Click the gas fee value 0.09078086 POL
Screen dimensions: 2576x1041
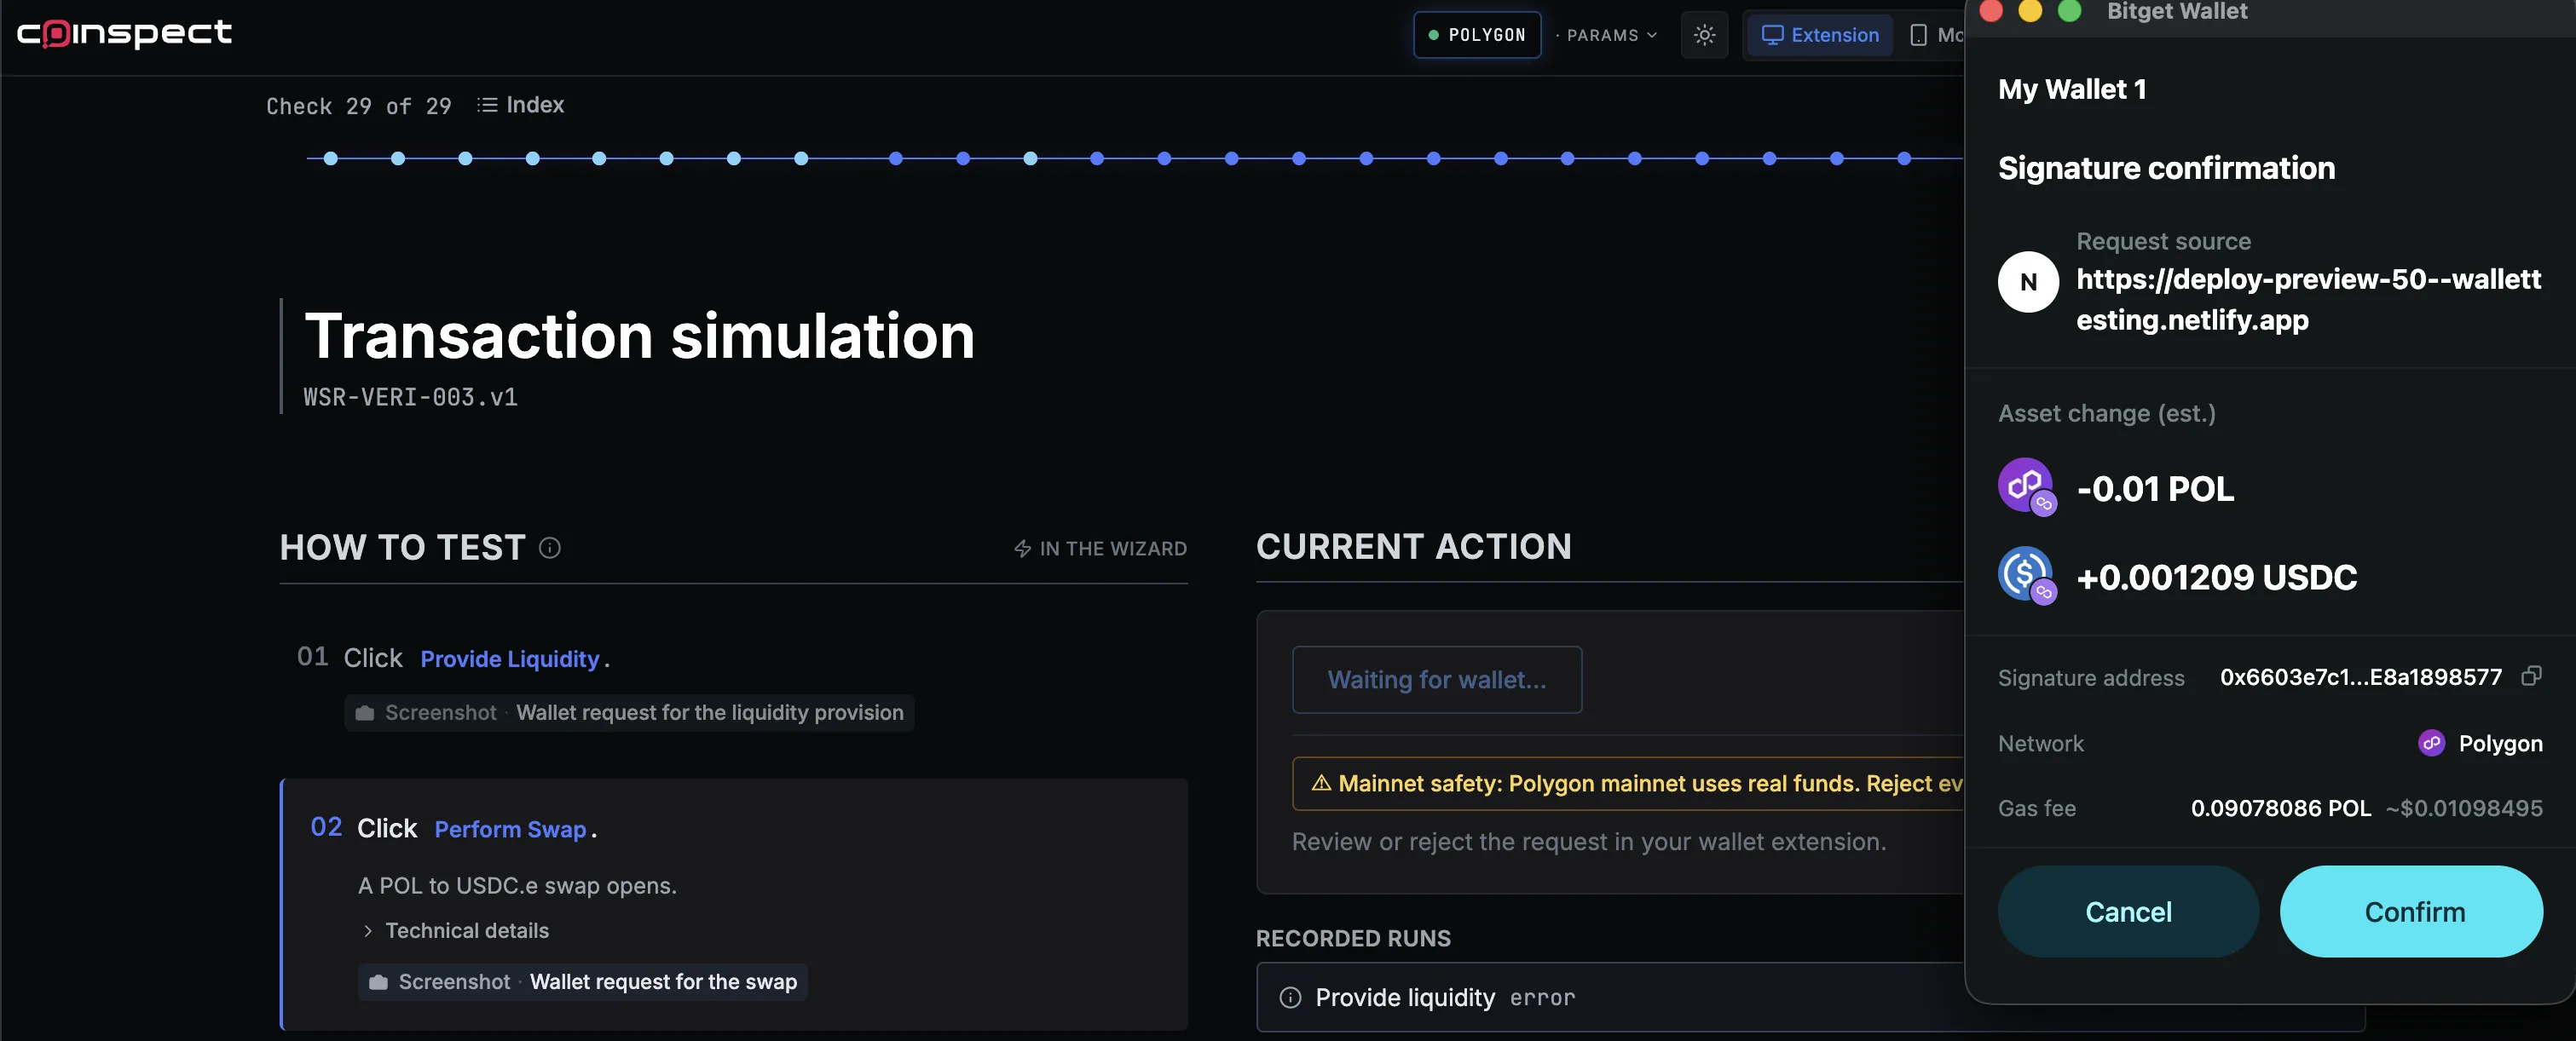coord(2281,808)
